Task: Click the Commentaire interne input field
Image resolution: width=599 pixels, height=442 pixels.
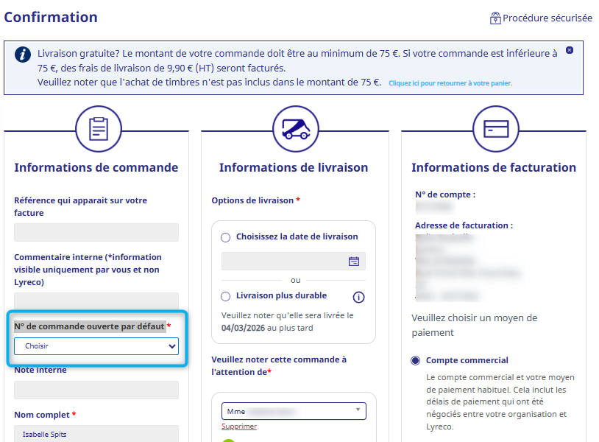Action: click(96, 300)
